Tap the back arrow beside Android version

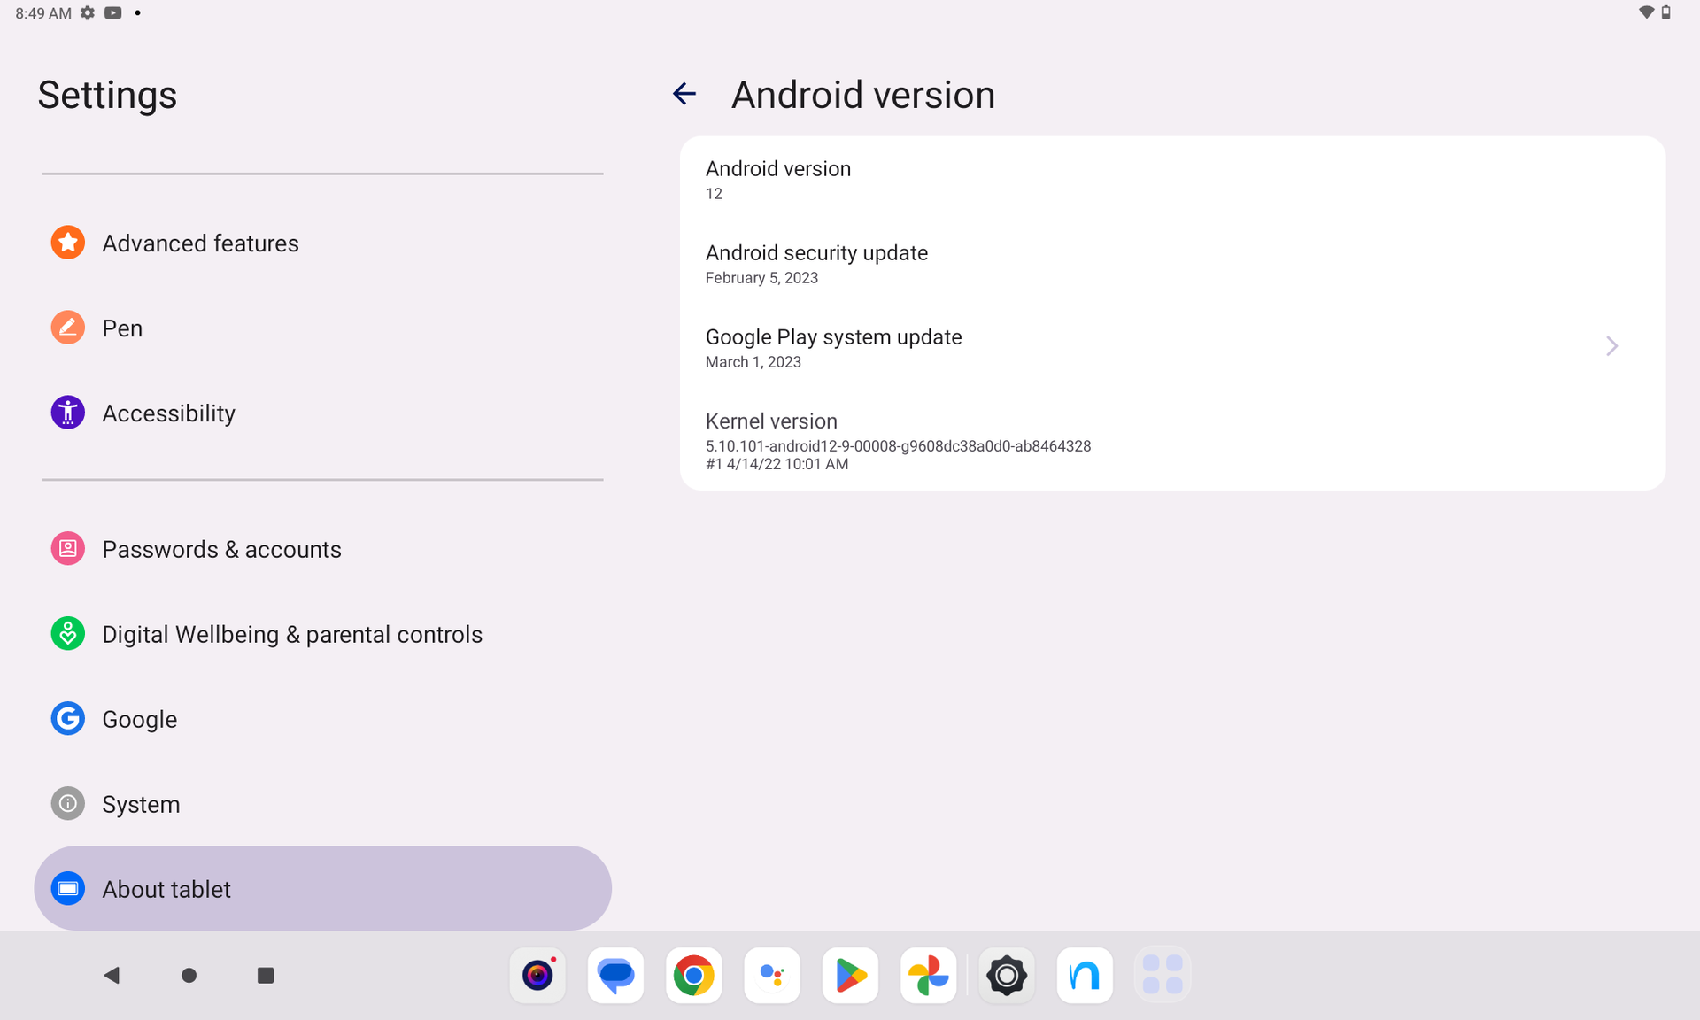tap(684, 94)
